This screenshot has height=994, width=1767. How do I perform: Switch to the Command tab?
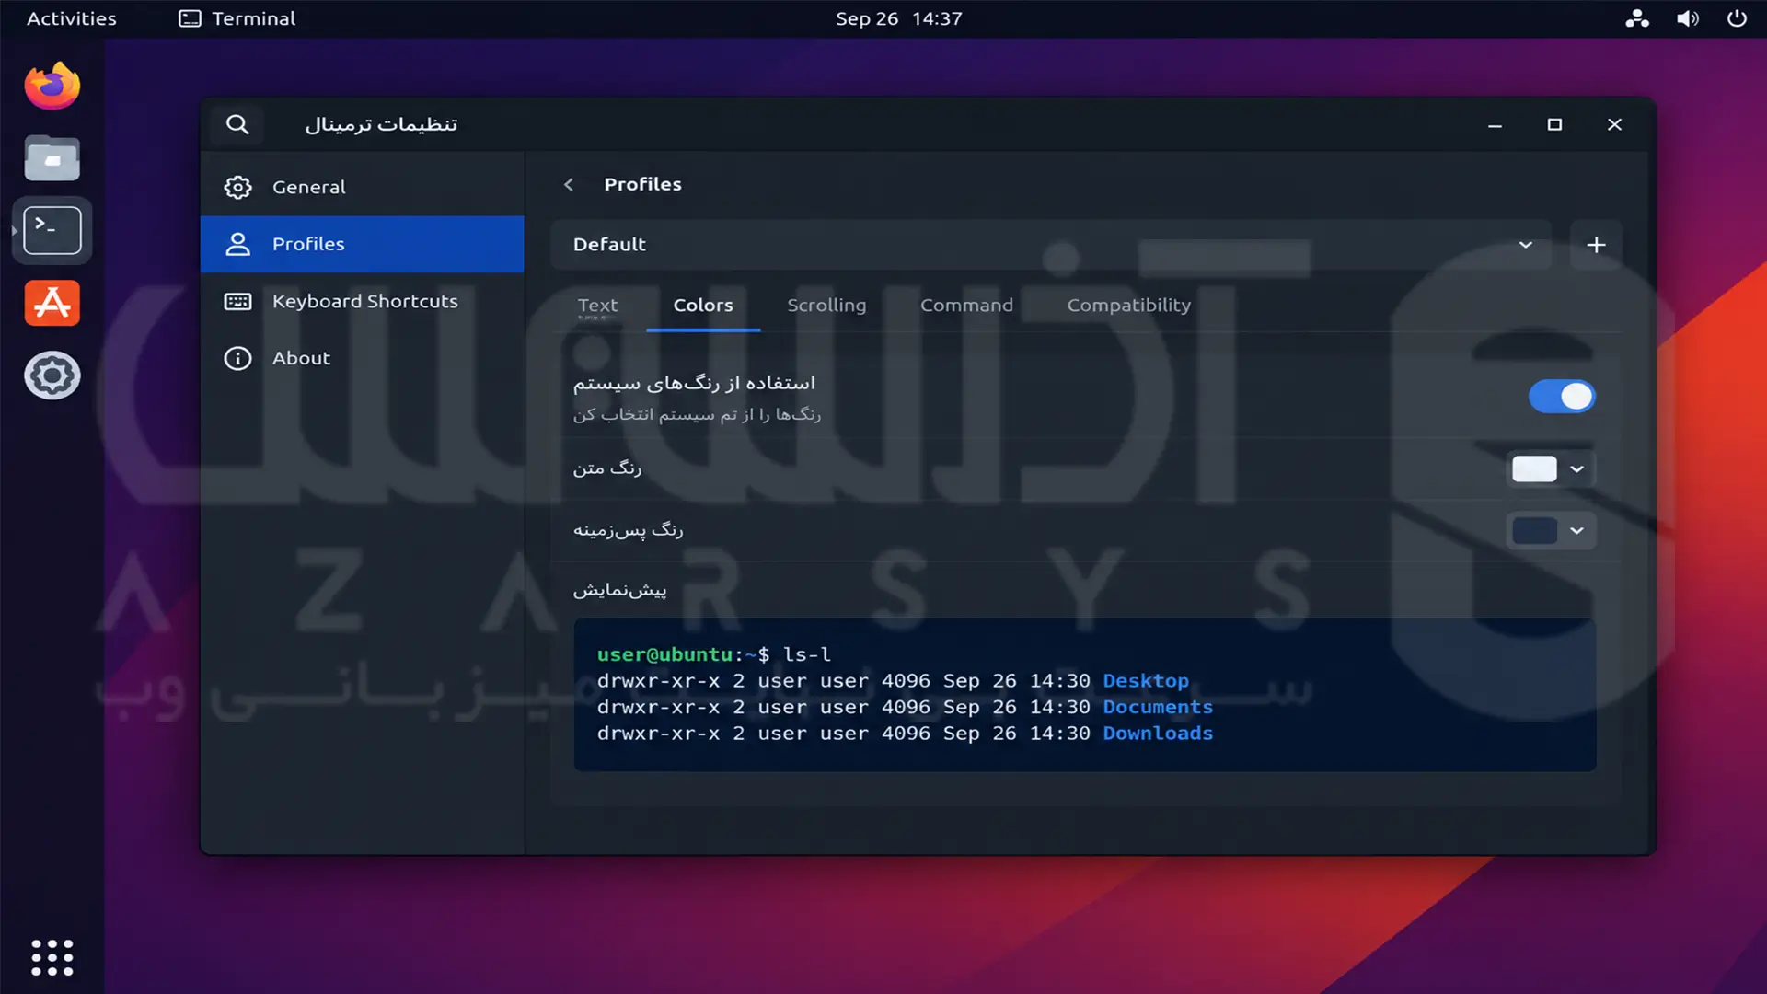966,306
